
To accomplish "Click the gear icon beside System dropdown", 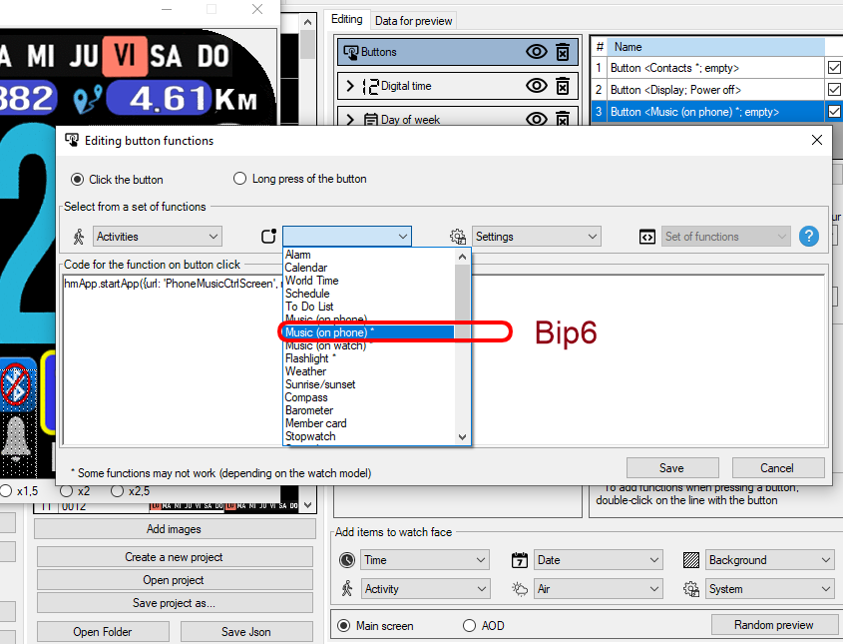I will tap(690, 589).
